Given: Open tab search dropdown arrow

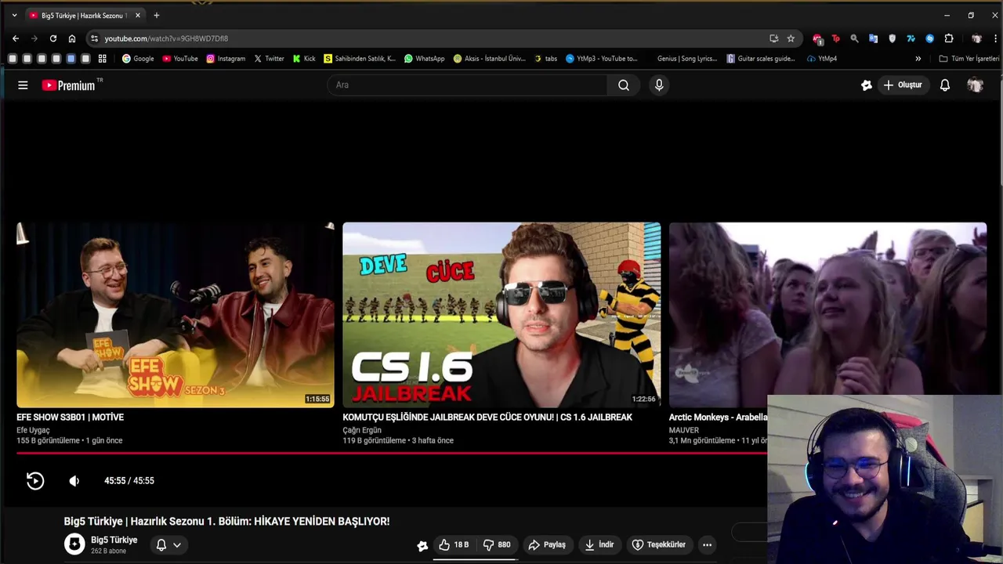Looking at the screenshot, I should coord(14,15).
